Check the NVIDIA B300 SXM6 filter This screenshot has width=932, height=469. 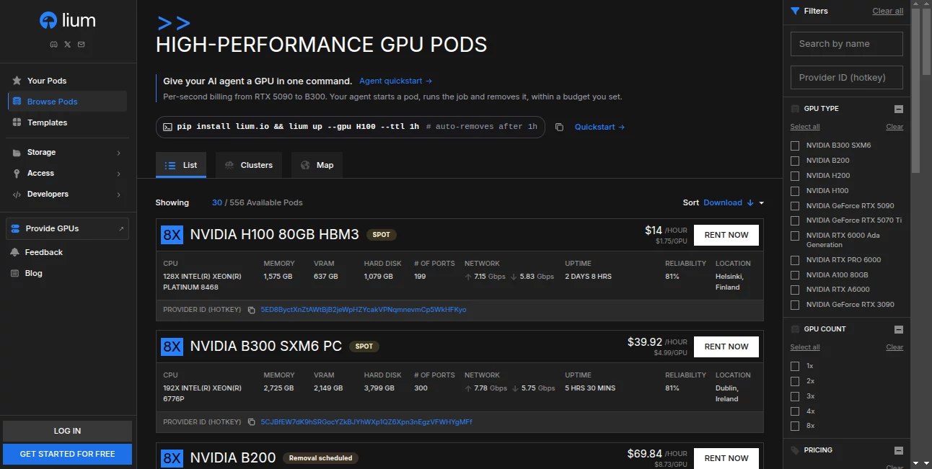tap(795, 146)
